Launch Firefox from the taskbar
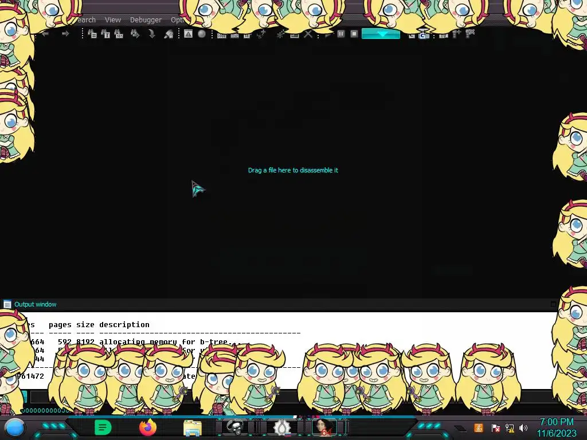This screenshot has width=587, height=440. click(x=147, y=427)
